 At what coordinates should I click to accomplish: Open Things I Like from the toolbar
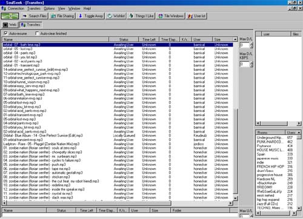(141, 16)
